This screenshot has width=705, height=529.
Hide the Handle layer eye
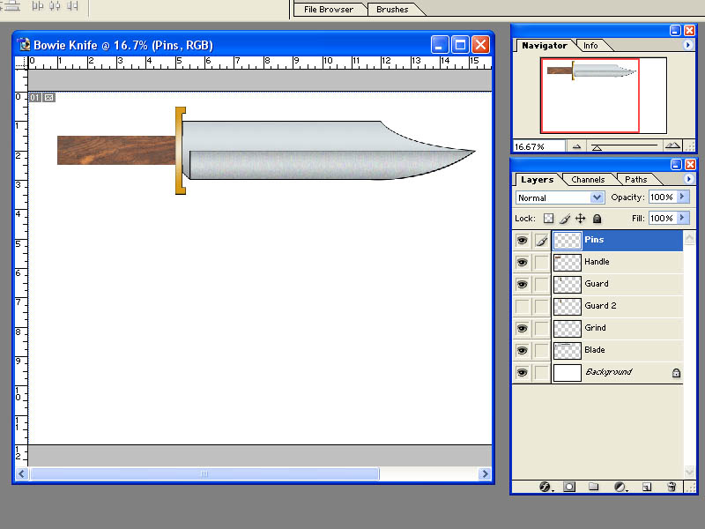(x=522, y=262)
